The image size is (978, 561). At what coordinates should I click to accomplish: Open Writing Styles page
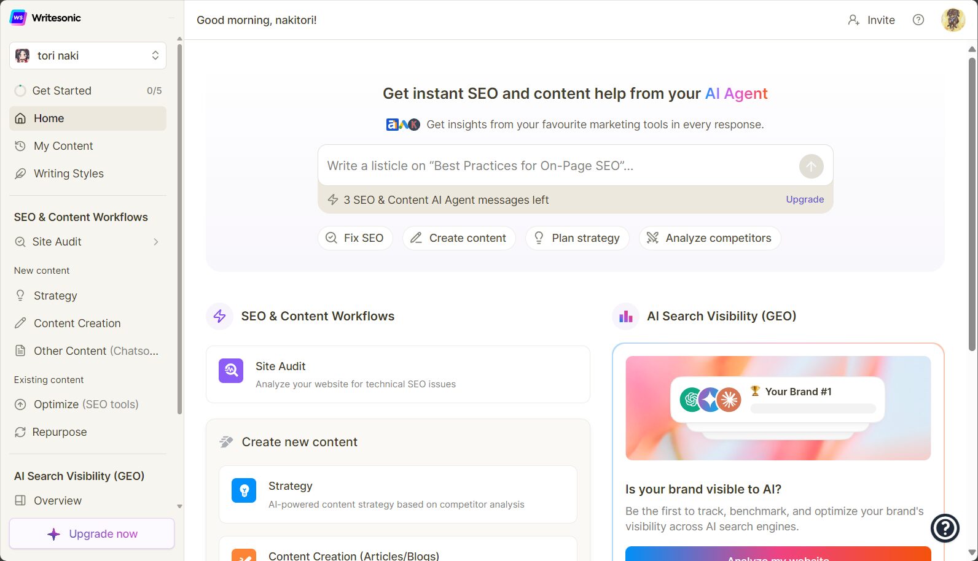click(x=88, y=174)
